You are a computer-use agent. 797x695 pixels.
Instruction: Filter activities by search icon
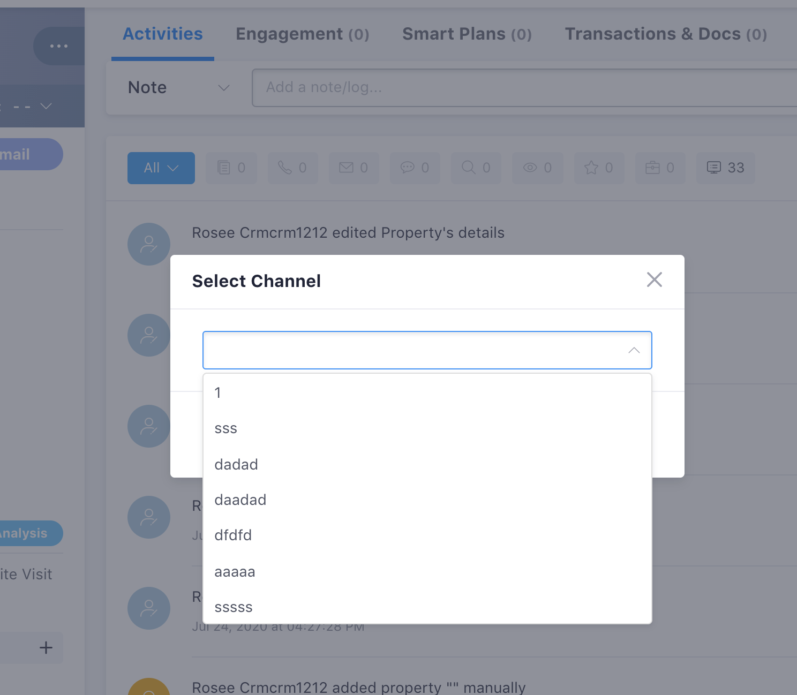pos(476,168)
